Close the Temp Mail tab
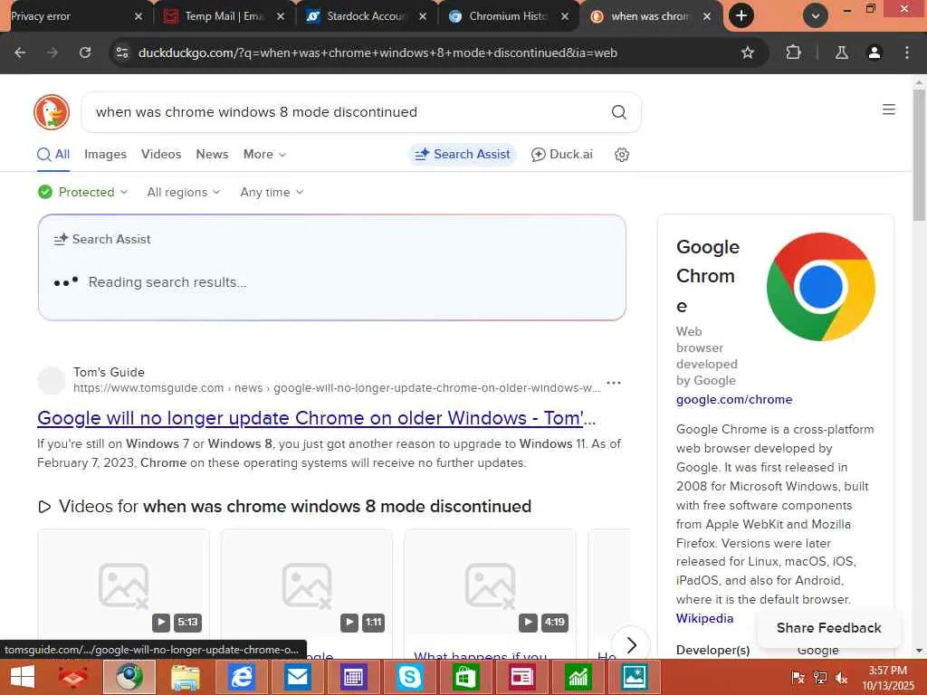 281,16
